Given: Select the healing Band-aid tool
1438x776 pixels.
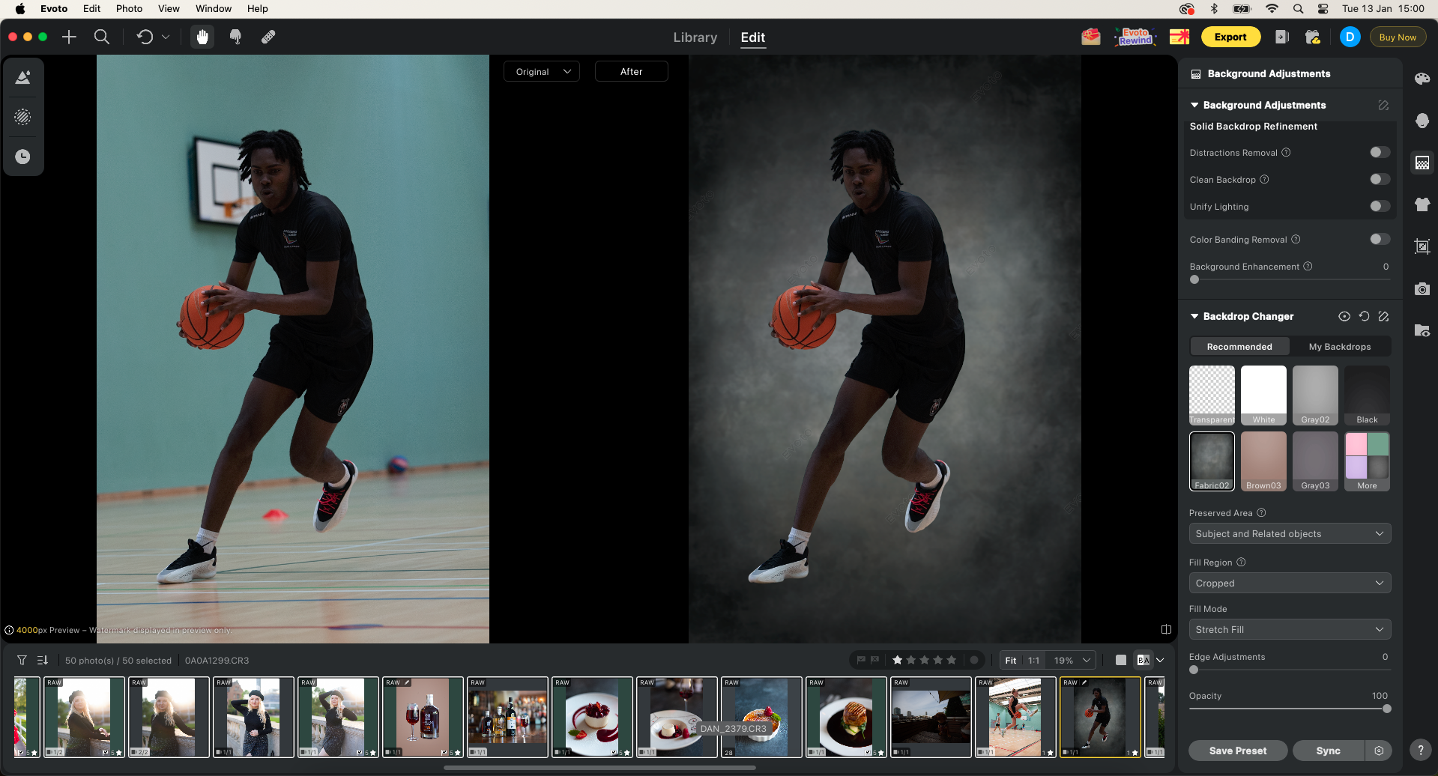Looking at the screenshot, I should coord(268,36).
